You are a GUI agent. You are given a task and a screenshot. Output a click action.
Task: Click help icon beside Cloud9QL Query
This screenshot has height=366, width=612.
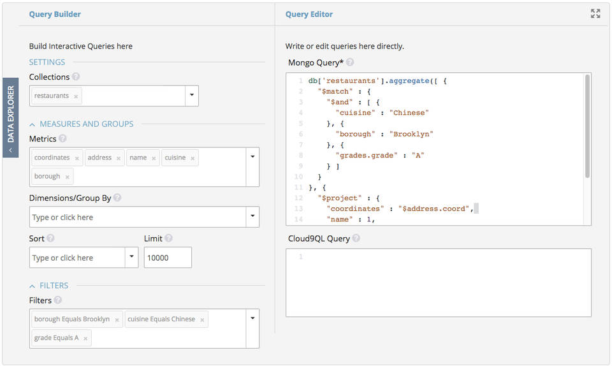pyautogui.click(x=356, y=238)
